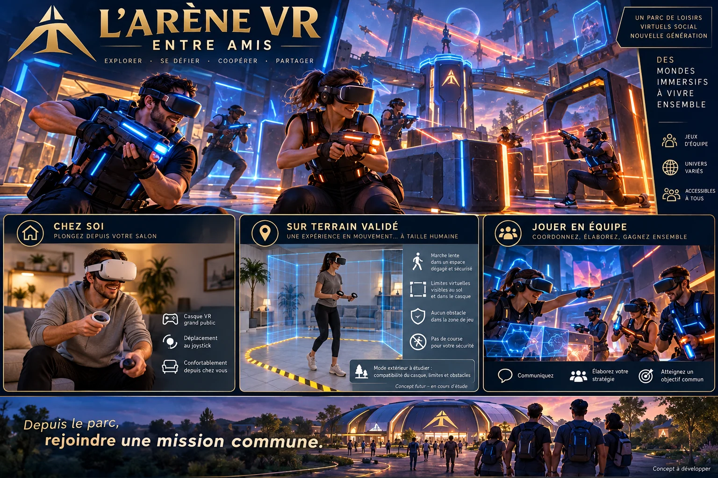Select the Concept à développer caption
The image size is (718, 478).
click(682, 468)
